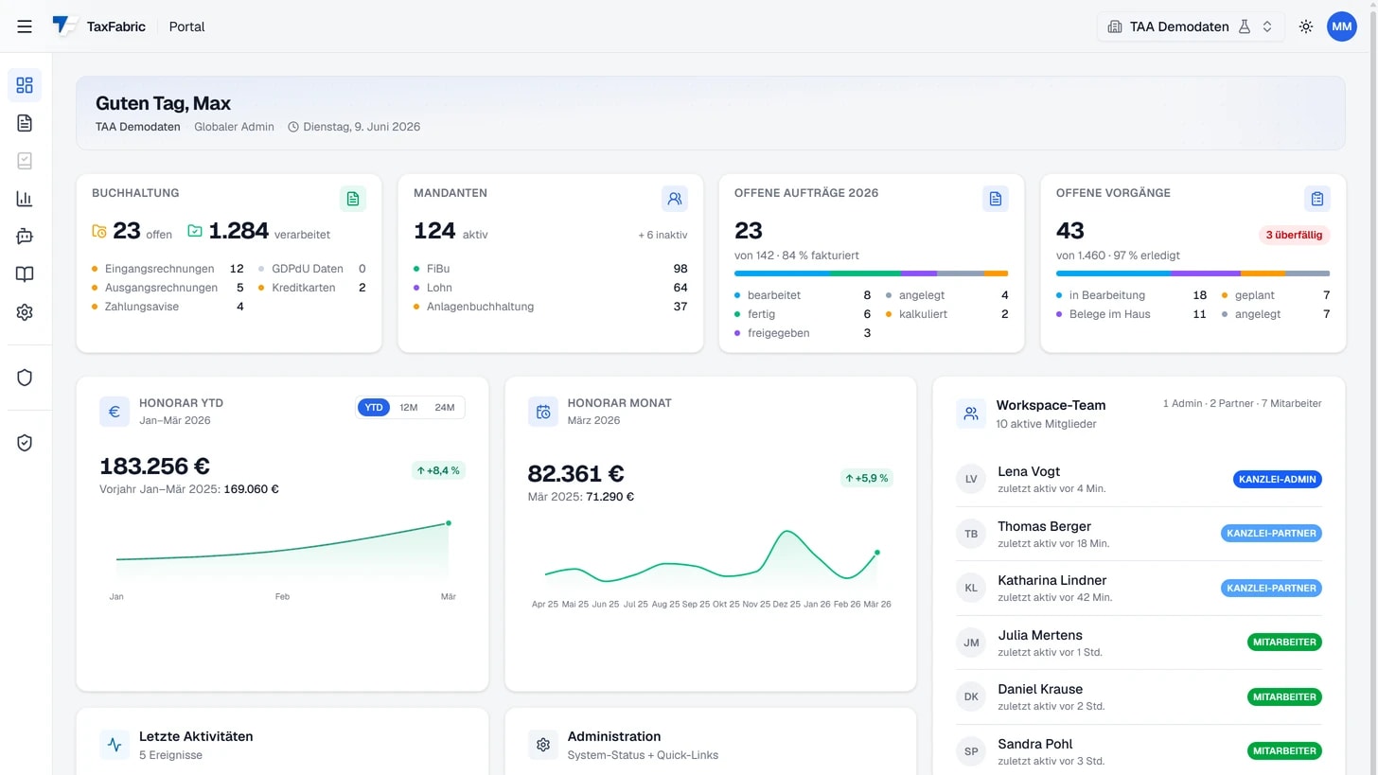The height and width of the screenshot is (775, 1378).
Task: Click the Anlagenbuchhaltung row
Action: pyautogui.click(x=551, y=307)
